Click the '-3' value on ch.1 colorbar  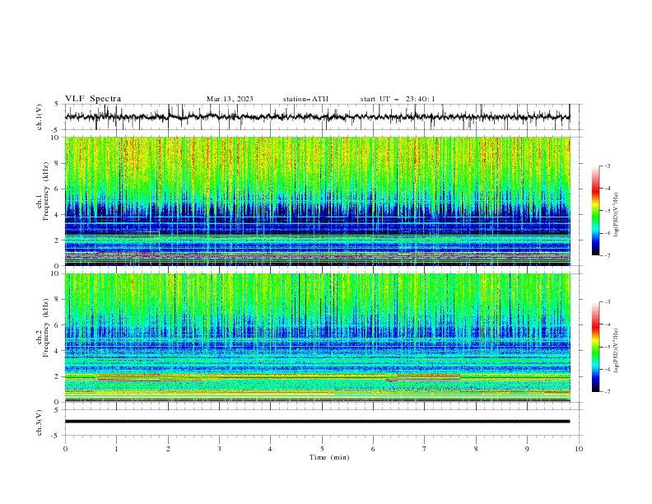pyautogui.click(x=607, y=166)
